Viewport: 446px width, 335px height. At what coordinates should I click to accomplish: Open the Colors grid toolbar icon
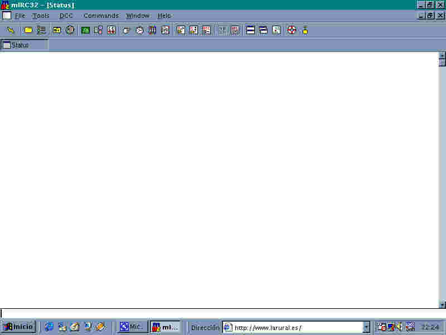point(152,30)
